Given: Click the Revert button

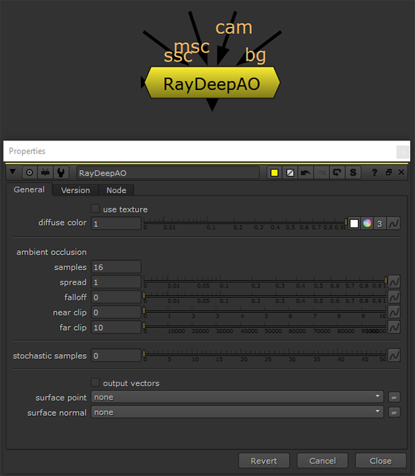Looking at the screenshot, I should (264, 461).
